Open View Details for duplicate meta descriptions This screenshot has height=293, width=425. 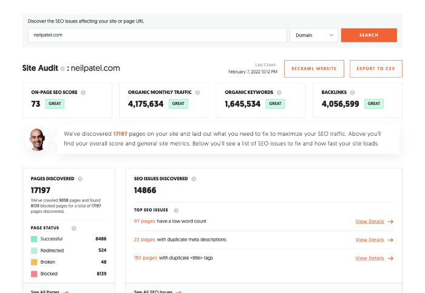[370, 240]
